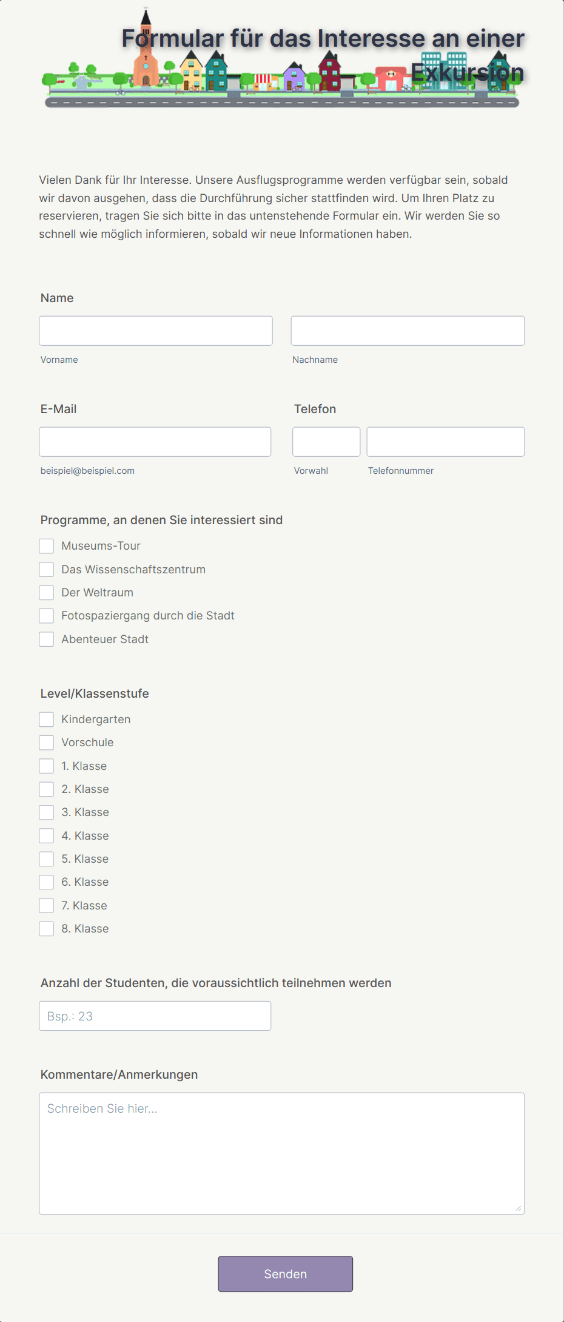Select the Vorwahl phone field
564x1322 pixels.
326,442
